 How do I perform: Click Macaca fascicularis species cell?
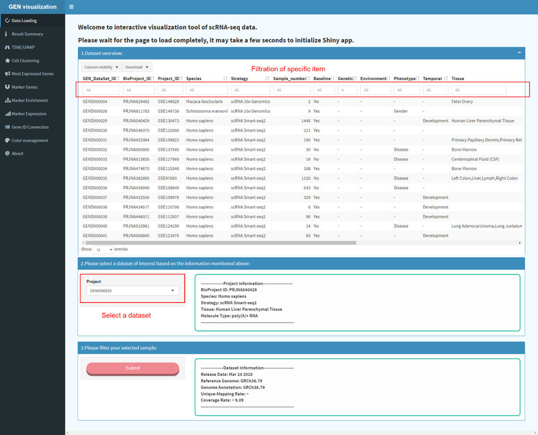coord(204,102)
